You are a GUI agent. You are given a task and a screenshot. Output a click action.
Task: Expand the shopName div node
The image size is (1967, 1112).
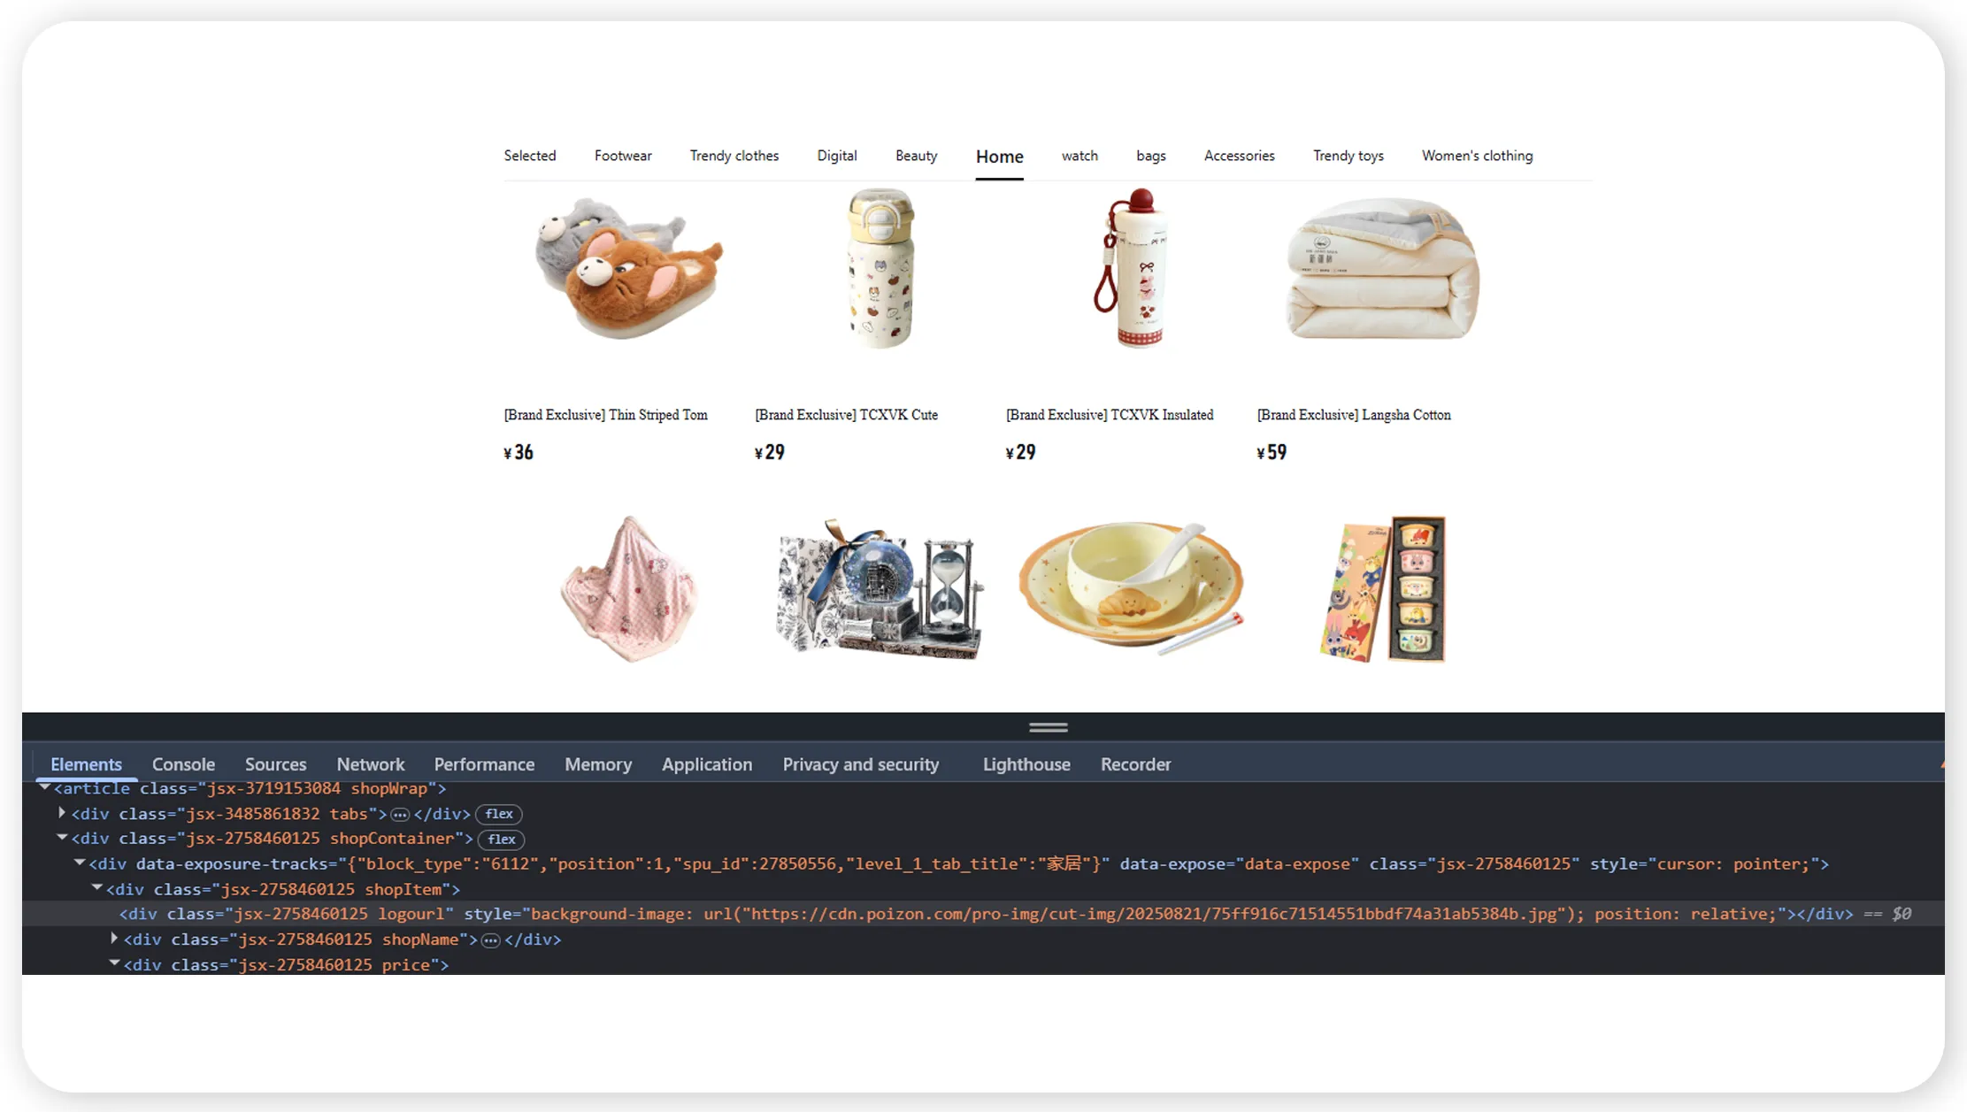(x=114, y=938)
